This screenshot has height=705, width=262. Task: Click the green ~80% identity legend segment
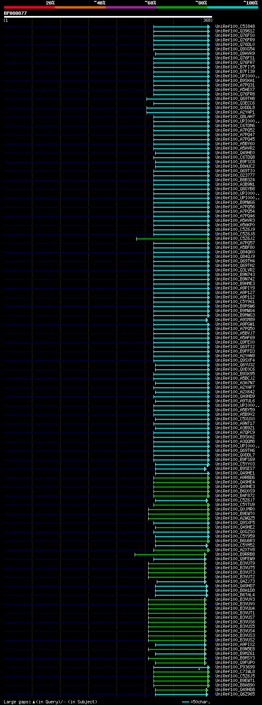pos(182,7)
